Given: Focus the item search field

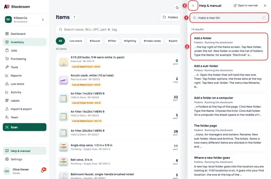Looking at the screenshot, I should coord(118,29).
